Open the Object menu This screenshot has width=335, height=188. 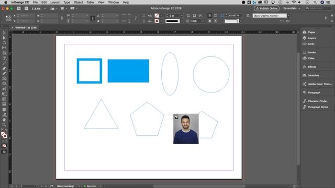78,2
